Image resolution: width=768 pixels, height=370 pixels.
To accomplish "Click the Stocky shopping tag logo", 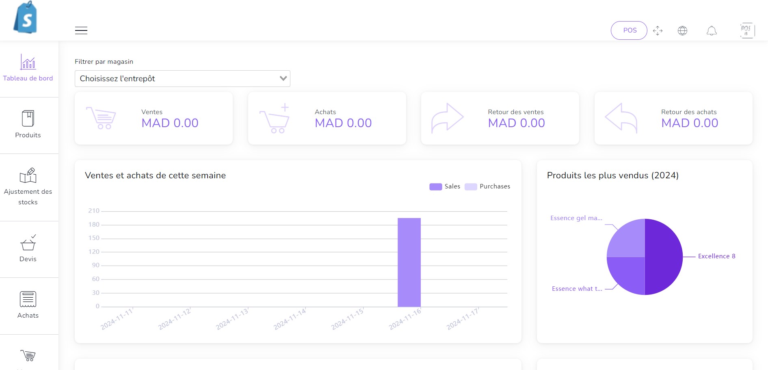I will point(25,17).
